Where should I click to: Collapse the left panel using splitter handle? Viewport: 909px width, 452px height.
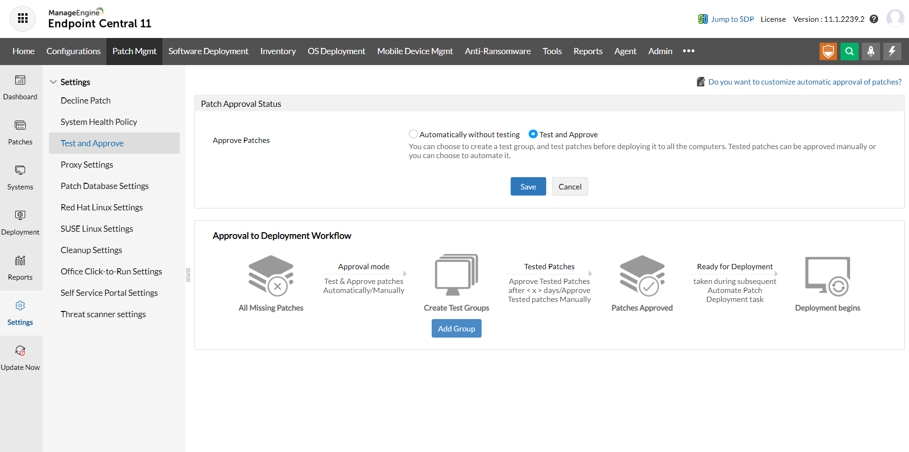pos(188,274)
